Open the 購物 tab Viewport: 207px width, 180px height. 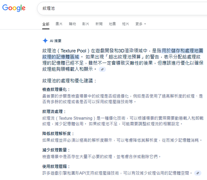point(72,24)
